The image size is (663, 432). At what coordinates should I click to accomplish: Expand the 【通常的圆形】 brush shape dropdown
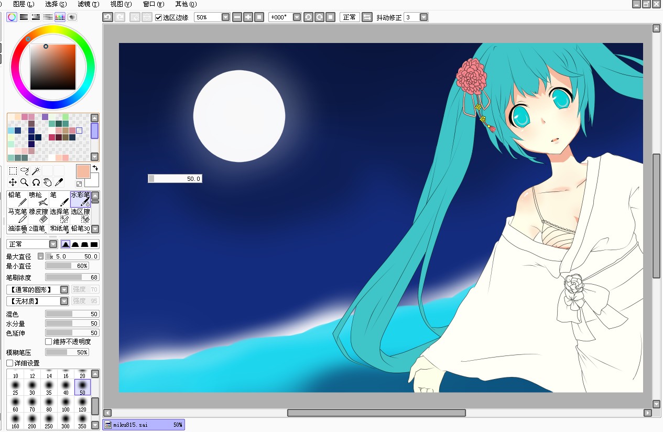click(x=64, y=289)
